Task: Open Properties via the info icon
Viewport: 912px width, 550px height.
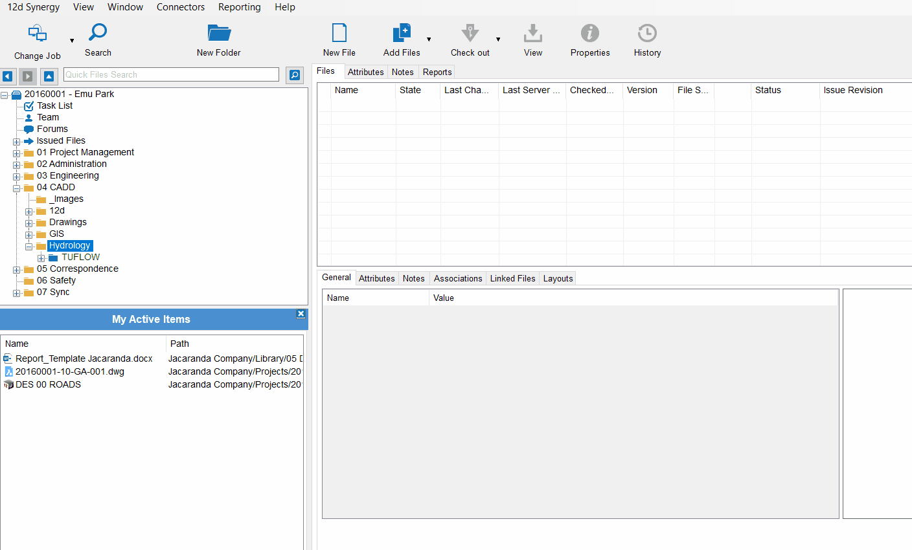Action: pos(589,32)
